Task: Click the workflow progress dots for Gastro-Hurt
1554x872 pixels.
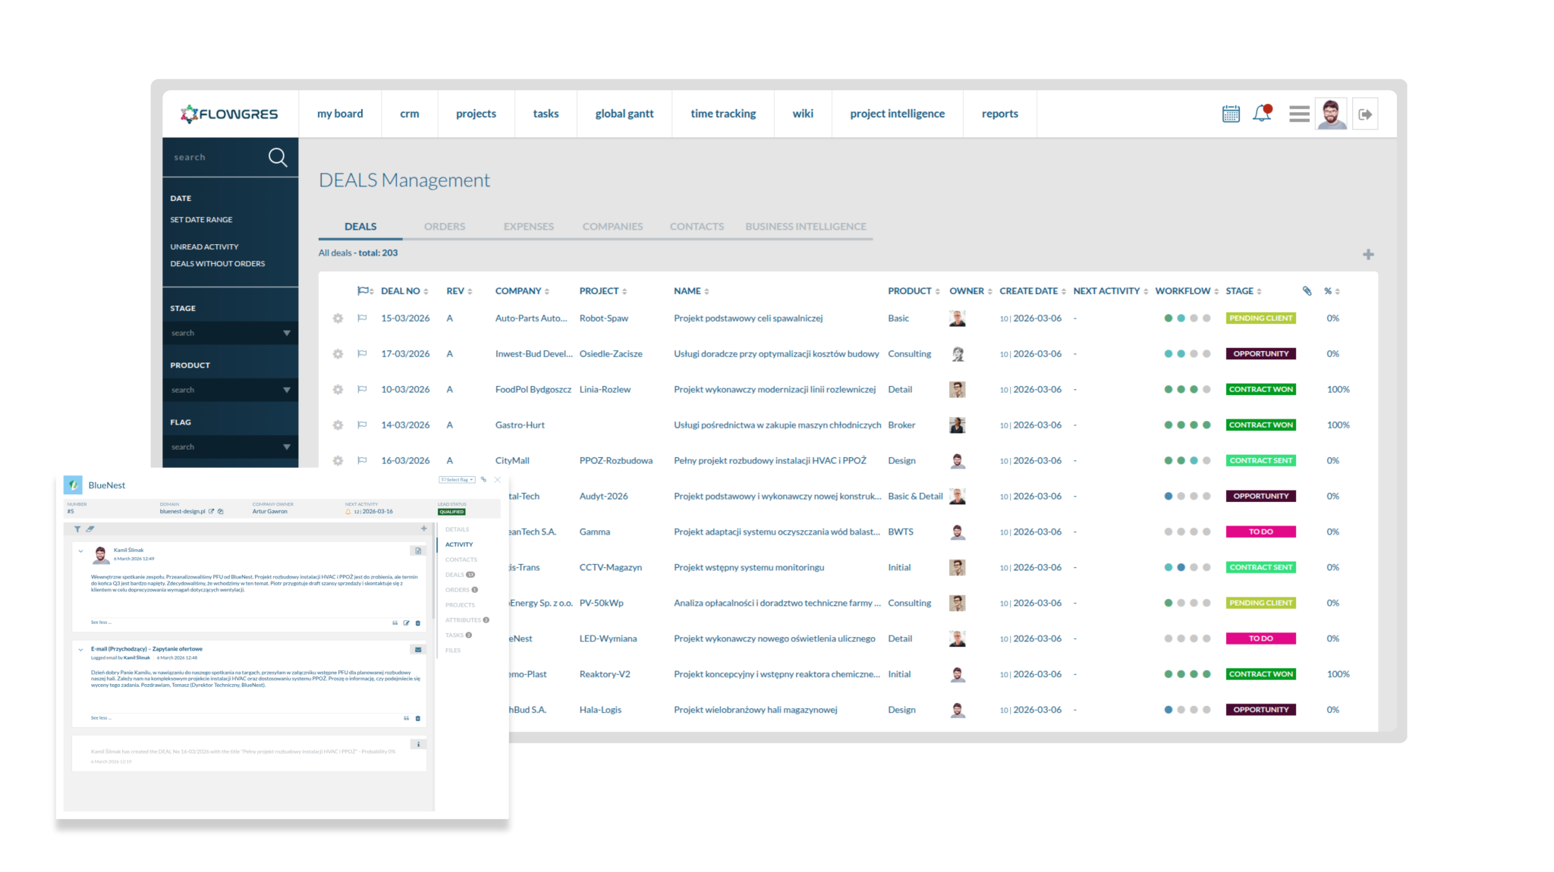Action: point(1186,425)
